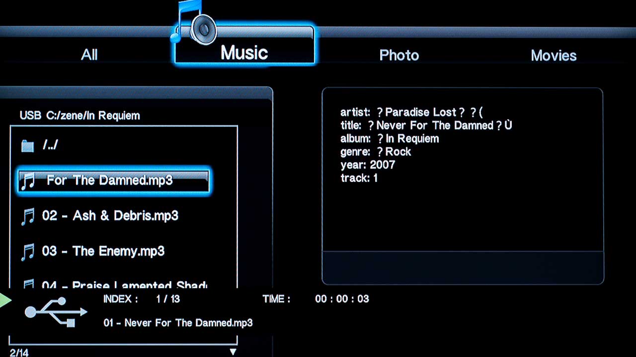Select 03 - The Enemy.mp3

coord(103,251)
